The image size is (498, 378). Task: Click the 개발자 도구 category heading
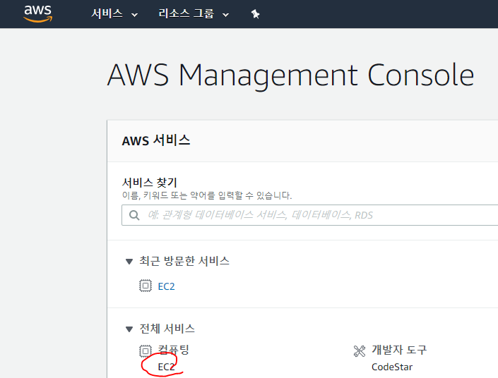[x=399, y=350]
